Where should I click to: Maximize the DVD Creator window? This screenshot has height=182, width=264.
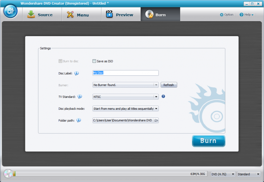(252, 4)
